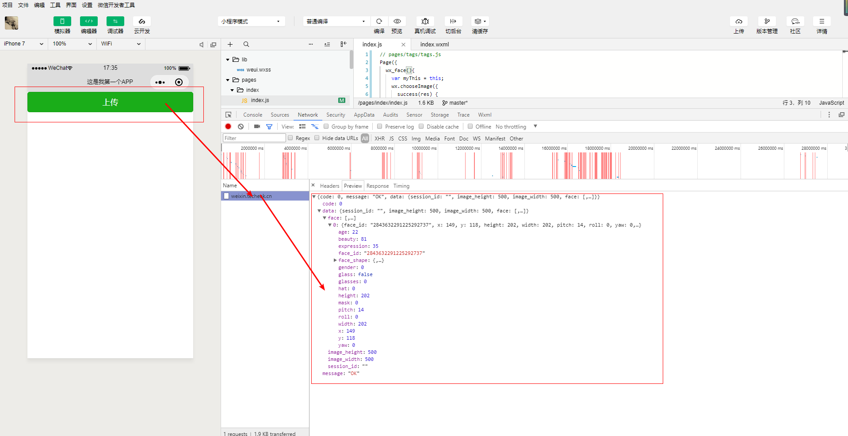Open the index.wxml editor tab

(434, 44)
